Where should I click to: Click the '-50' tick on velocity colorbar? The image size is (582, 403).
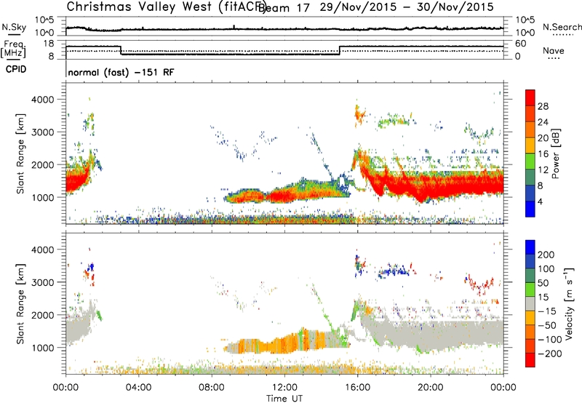(x=547, y=325)
